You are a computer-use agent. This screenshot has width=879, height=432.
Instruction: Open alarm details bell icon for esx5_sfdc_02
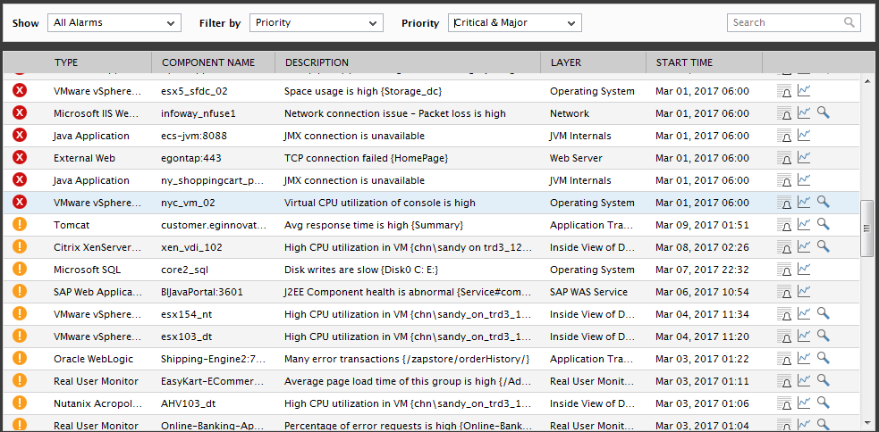783,91
